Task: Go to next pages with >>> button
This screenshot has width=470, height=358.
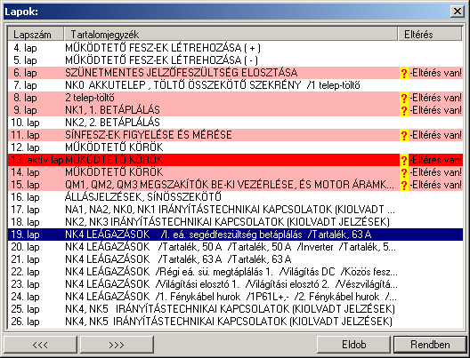Action: click(117, 345)
